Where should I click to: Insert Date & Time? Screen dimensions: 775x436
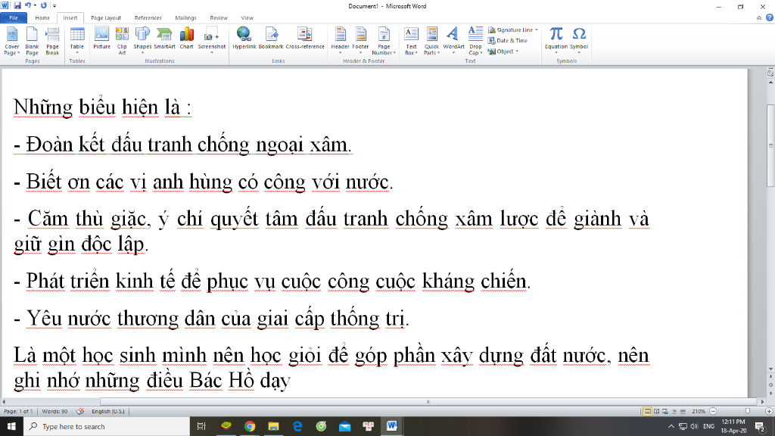pyautogui.click(x=508, y=41)
